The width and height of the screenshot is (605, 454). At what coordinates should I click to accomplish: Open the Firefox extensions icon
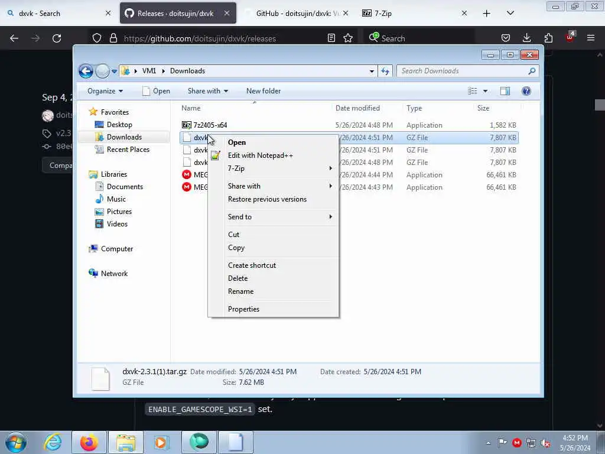click(x=548, y=38)
